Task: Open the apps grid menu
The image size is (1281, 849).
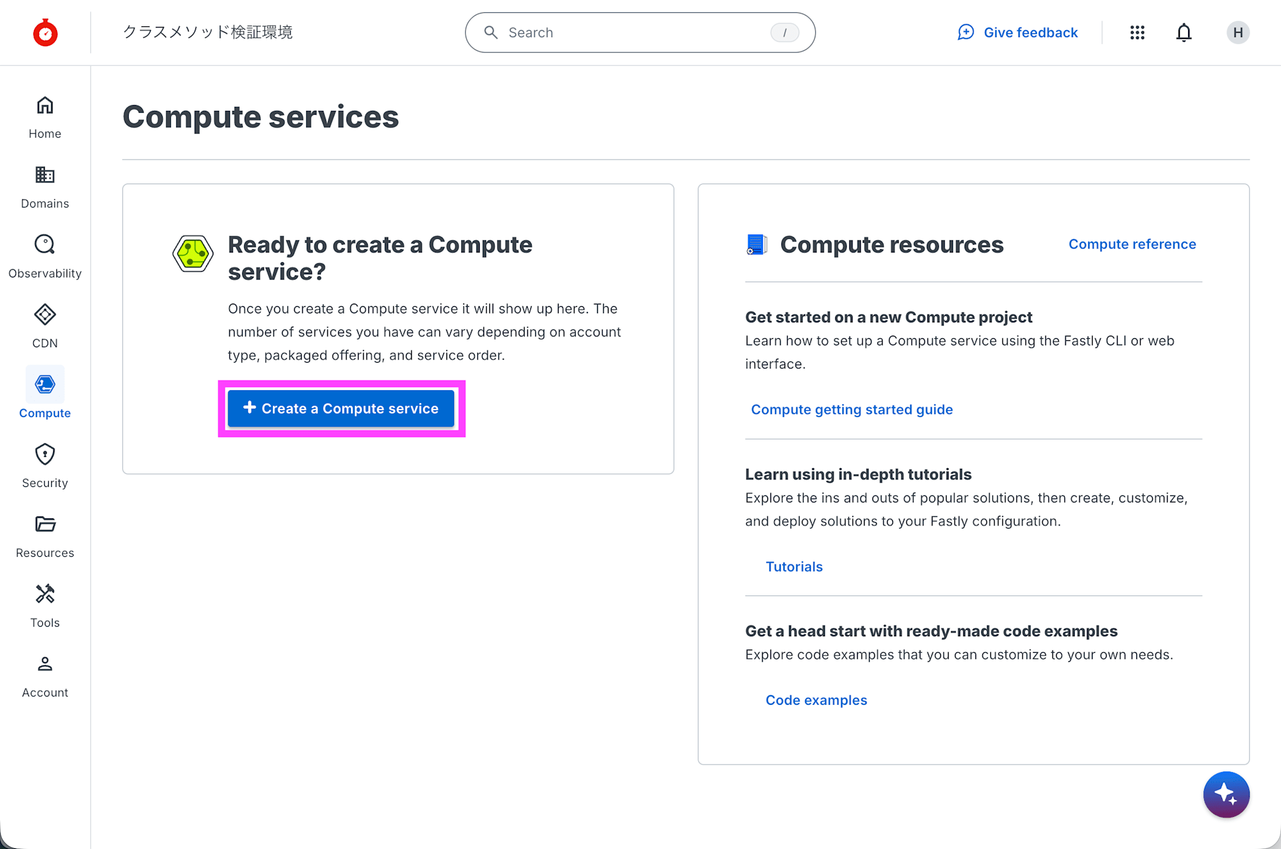Action: pyautogui.click(x=1137, y=33)
